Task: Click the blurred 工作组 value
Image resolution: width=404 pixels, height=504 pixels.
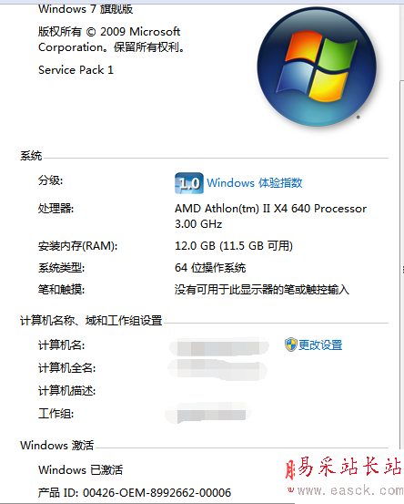Action: pos(208,413)
